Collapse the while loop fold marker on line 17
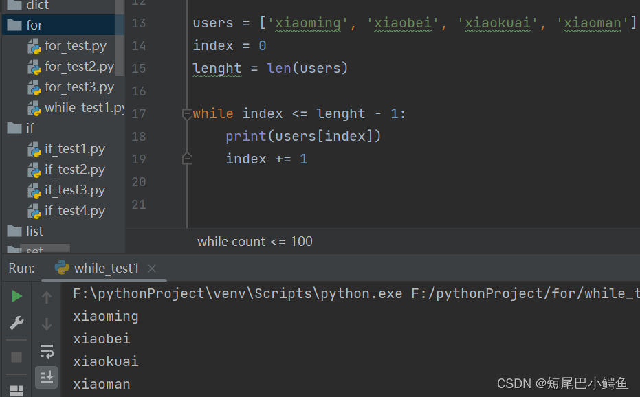 click(187, 114)
